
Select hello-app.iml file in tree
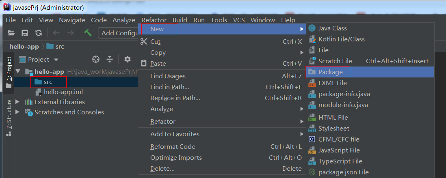(63, 92)
